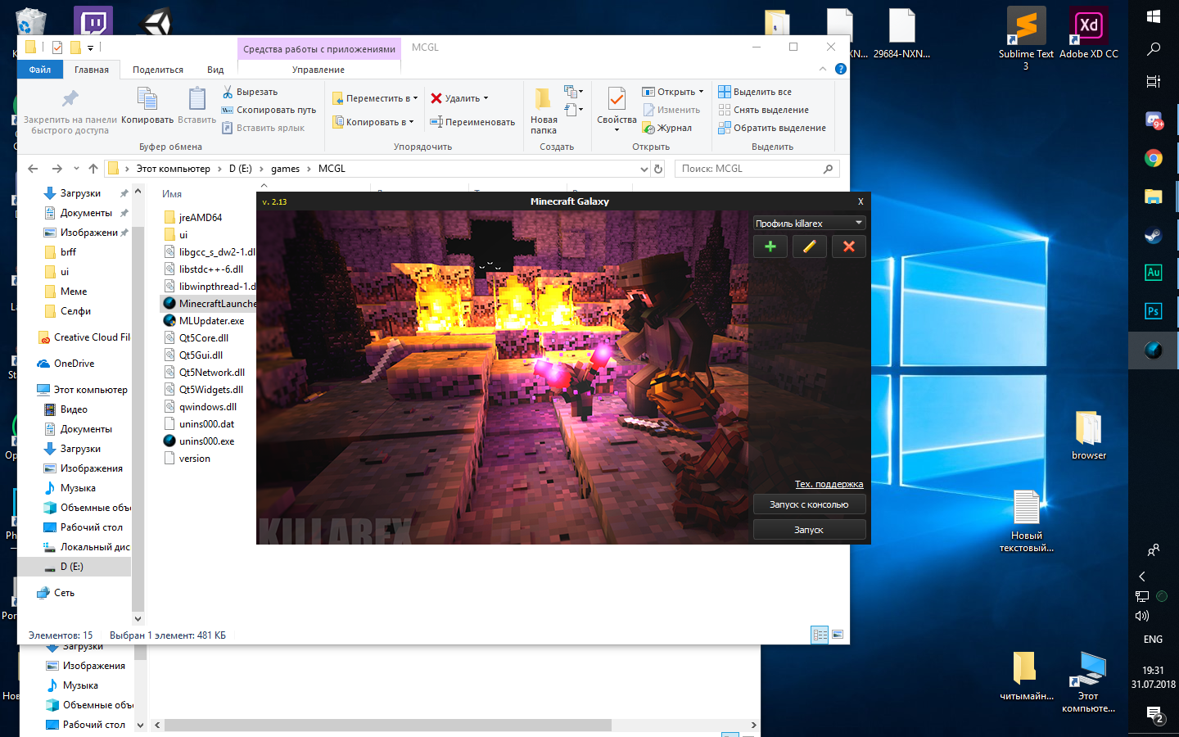This screenshot has width=1179, height=737.
Task: Open the Открыть ribbon dropdown
Action: pos(673,92)
